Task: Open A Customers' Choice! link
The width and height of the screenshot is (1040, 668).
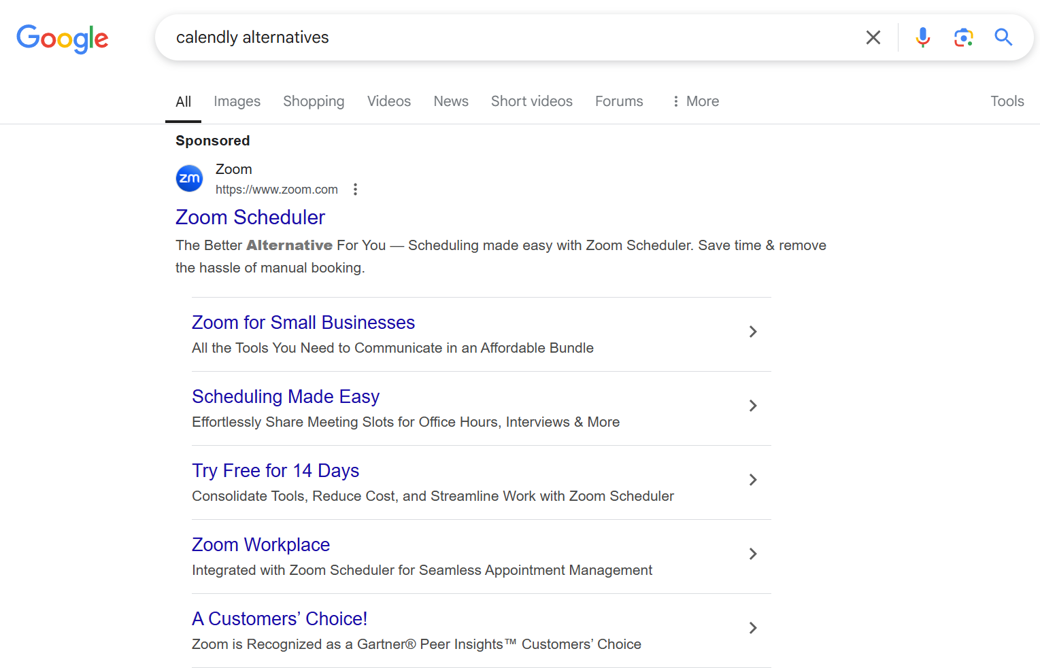Action: coord(279,619)
